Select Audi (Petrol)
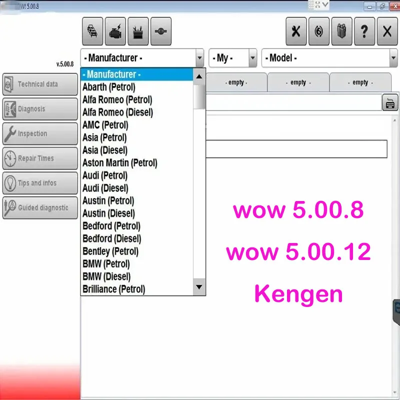Viewport: 400px width, 400px height. pos(137,175)
